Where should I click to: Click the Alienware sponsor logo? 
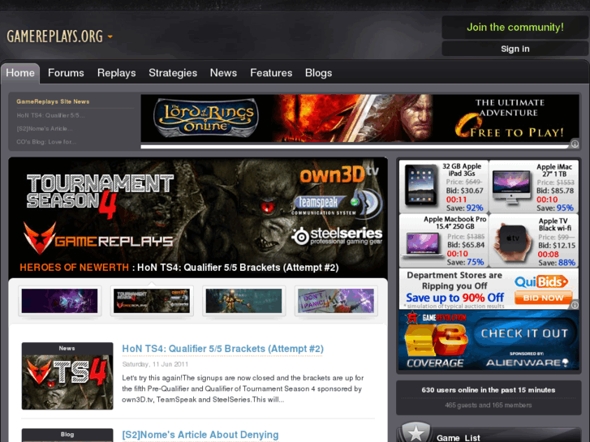pos(528,363)
